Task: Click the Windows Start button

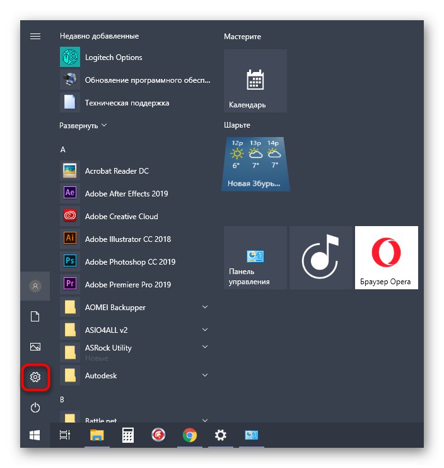Action: click(35, 435)
